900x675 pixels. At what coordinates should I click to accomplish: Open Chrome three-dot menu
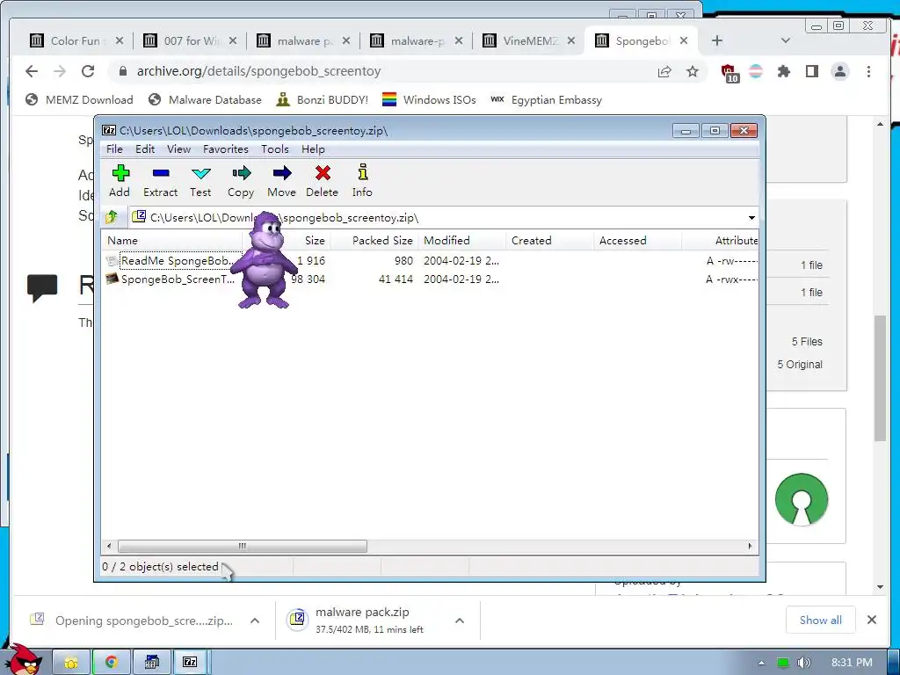[868, 71]
